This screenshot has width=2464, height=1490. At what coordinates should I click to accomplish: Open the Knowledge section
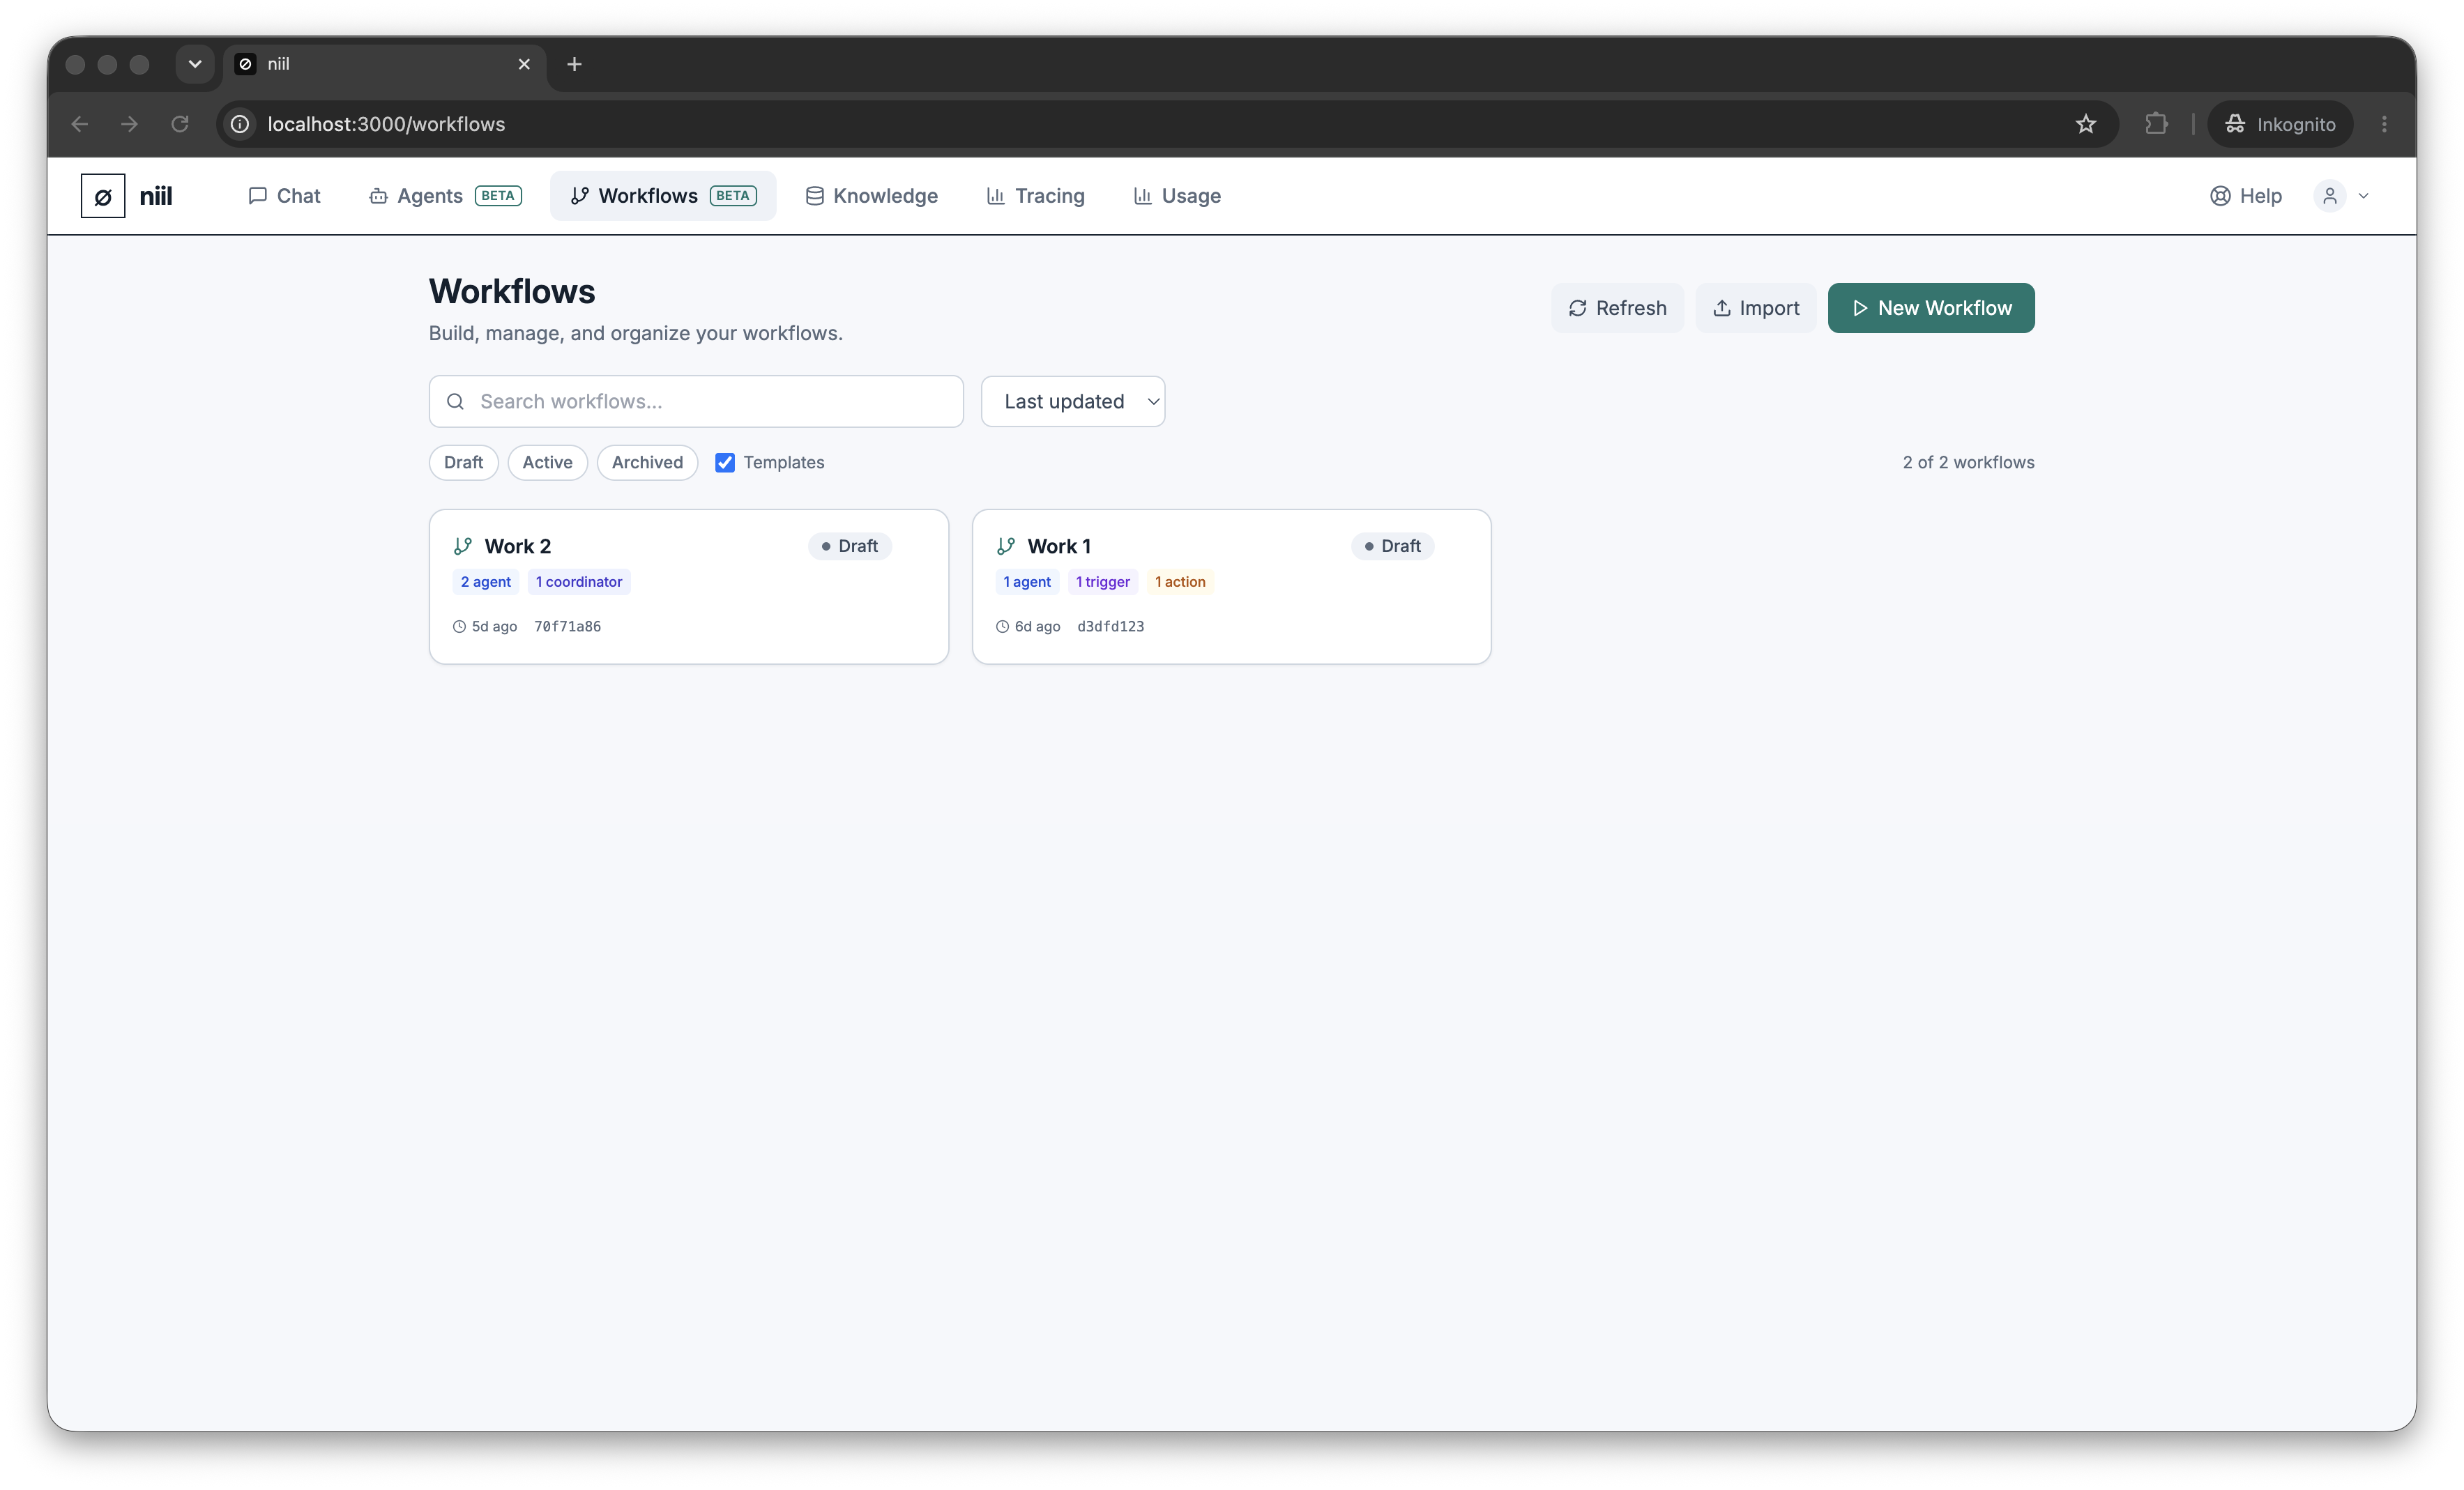(872, 196)
